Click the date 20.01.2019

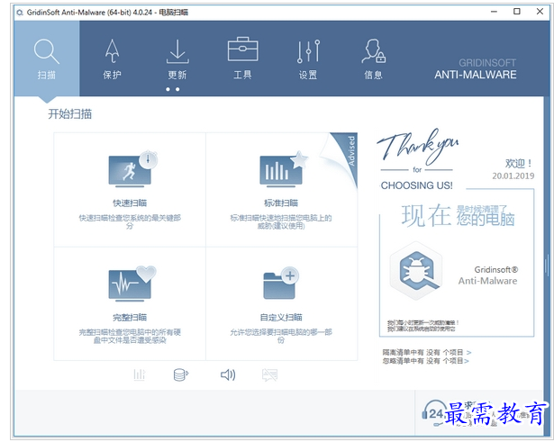click(513, 176)
